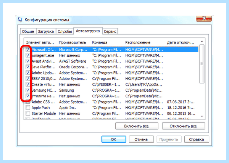Sort by Дата отключ... column header
229x163 pixels.
coord(181,42)
